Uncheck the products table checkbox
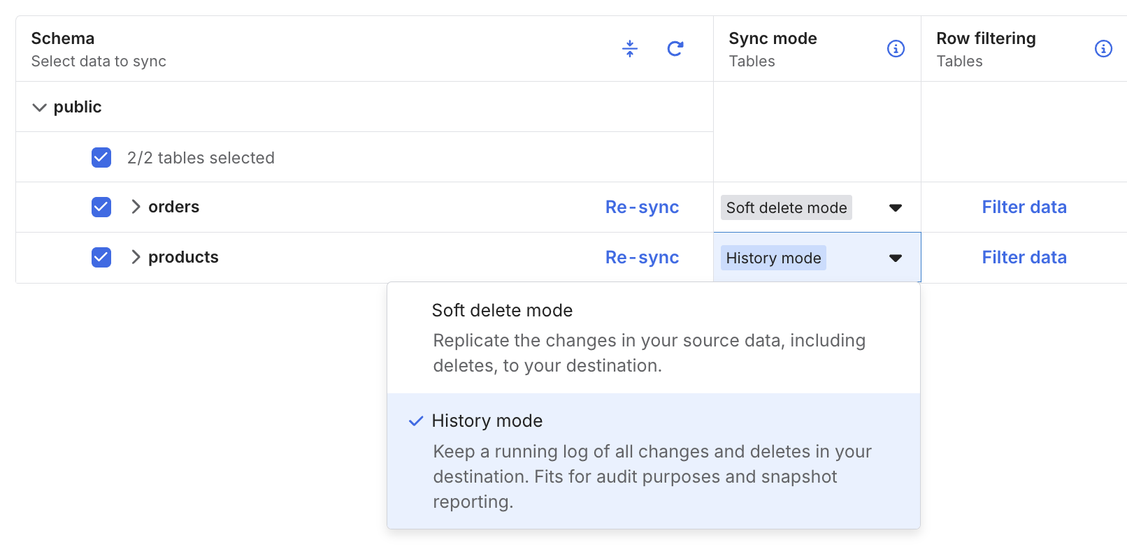Viewport: 1127px width, 549px height. pyautogui.click(x=101, y=257)
